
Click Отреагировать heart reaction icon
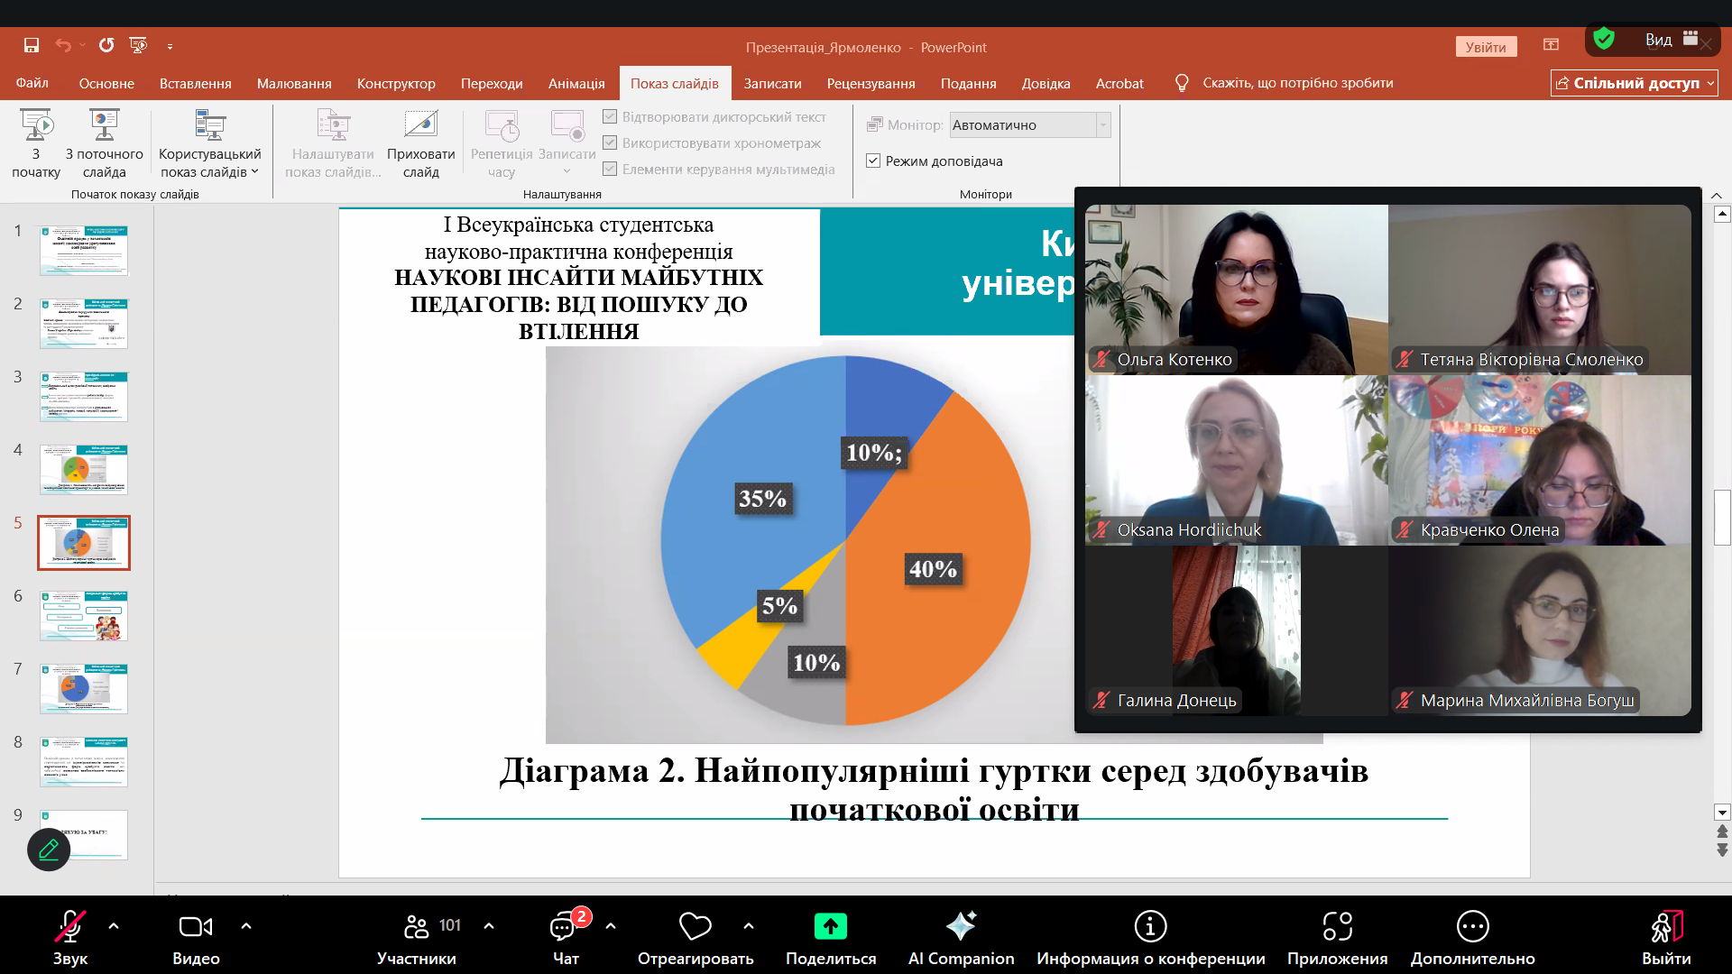[x=695, y=926]
